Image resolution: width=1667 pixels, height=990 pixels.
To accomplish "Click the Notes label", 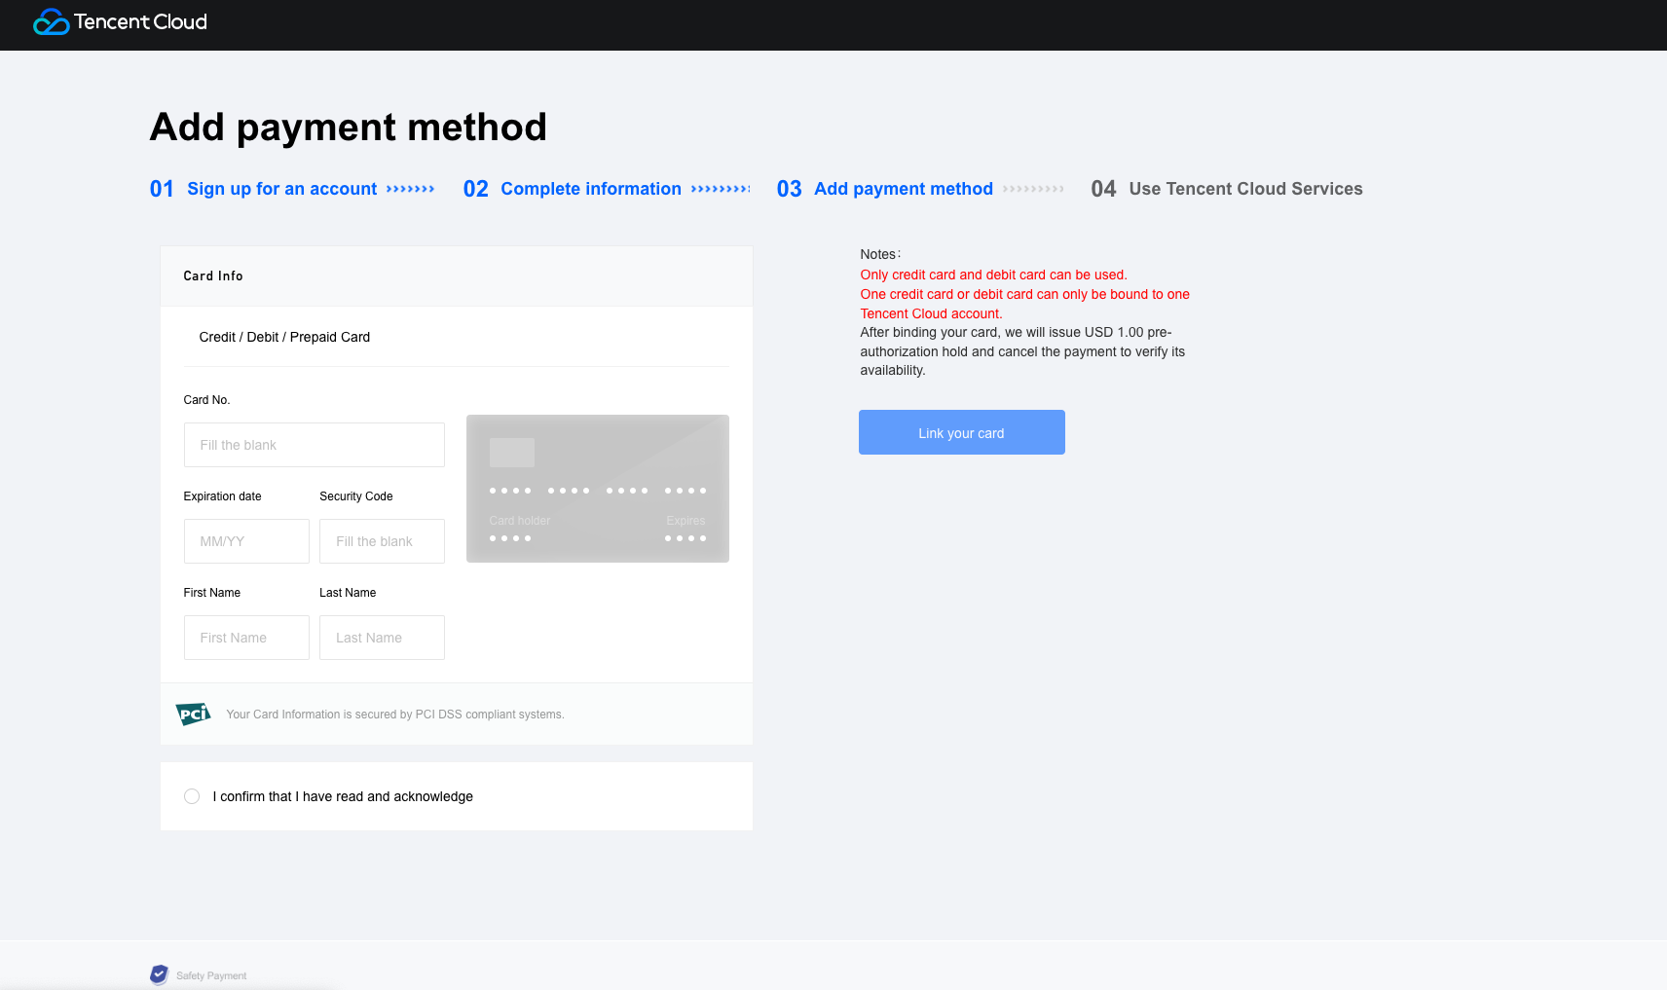I will [880, 254].
